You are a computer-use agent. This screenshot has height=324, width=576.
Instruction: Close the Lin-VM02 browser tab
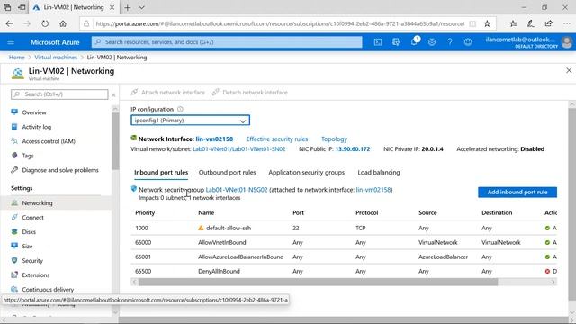tap(112, 7)
